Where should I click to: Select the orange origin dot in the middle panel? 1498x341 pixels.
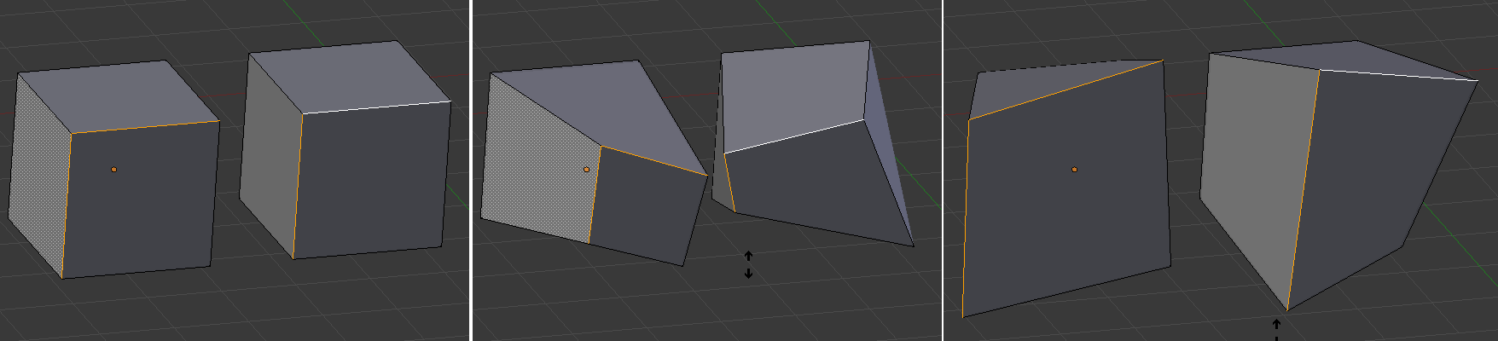click(x=587, y=170)
